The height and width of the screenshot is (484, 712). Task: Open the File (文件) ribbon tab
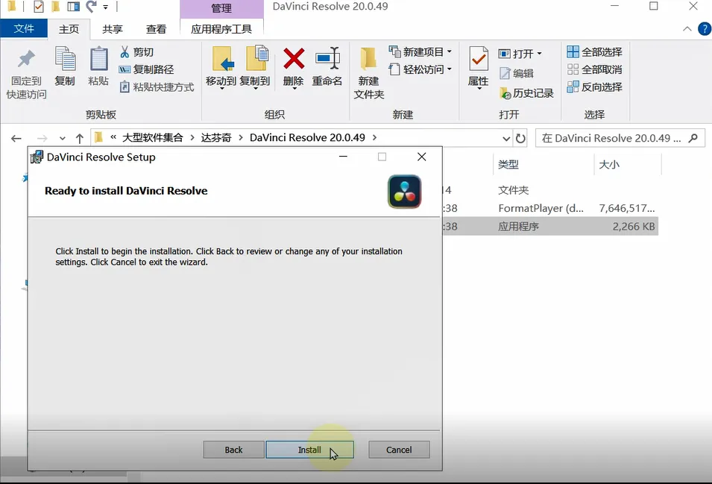pyautogui.click(x=24, y=28)
